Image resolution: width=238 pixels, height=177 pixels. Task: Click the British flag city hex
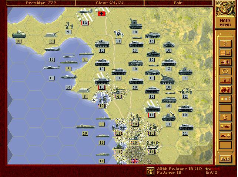[135, 161]
